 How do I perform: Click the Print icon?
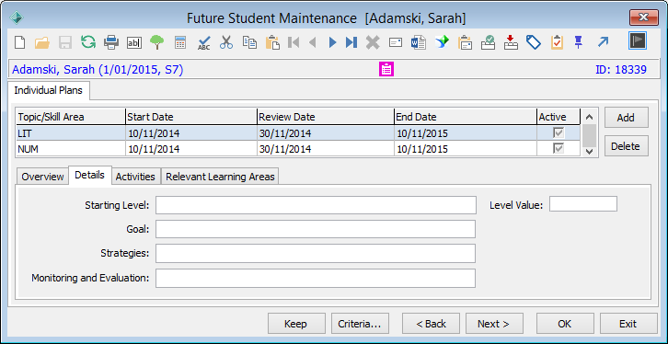pos(111,42)
